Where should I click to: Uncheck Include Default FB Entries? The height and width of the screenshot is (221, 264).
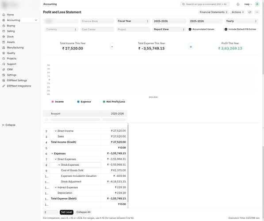(226, 29)
